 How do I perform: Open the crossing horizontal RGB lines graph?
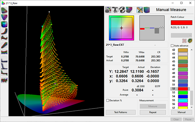tap(4, 52)
